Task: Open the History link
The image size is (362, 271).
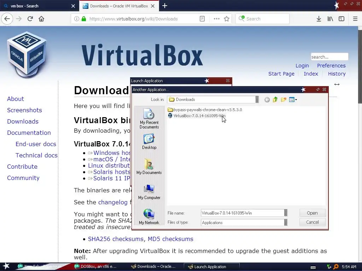Action: [x=337, y=74]
